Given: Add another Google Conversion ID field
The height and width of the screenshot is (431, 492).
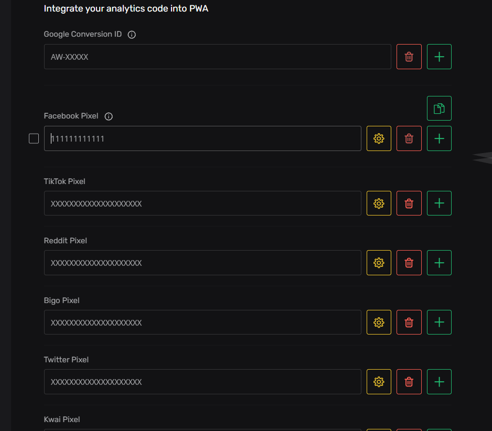Looking at the screenshot, I should point(439,57).
